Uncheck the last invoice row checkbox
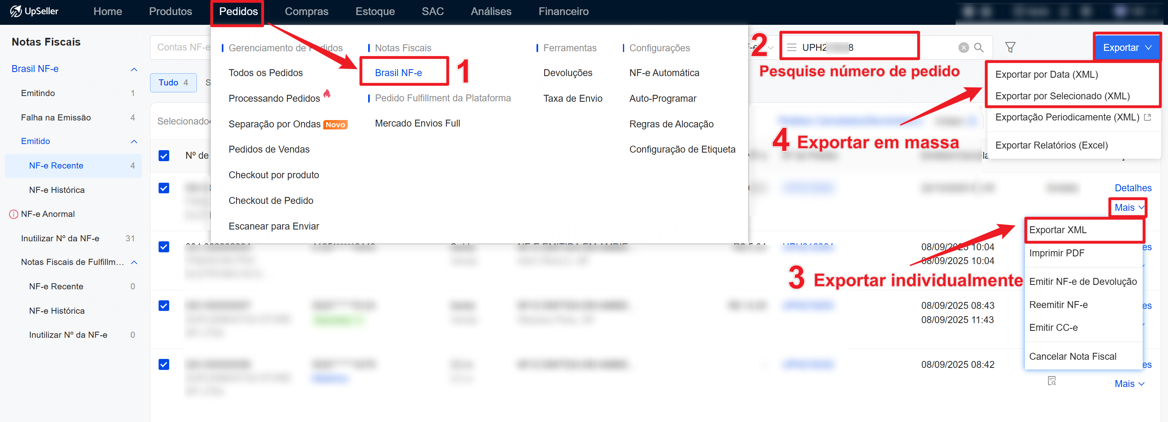Screen dimensions: 1168x422 click(x=164, y=365)
